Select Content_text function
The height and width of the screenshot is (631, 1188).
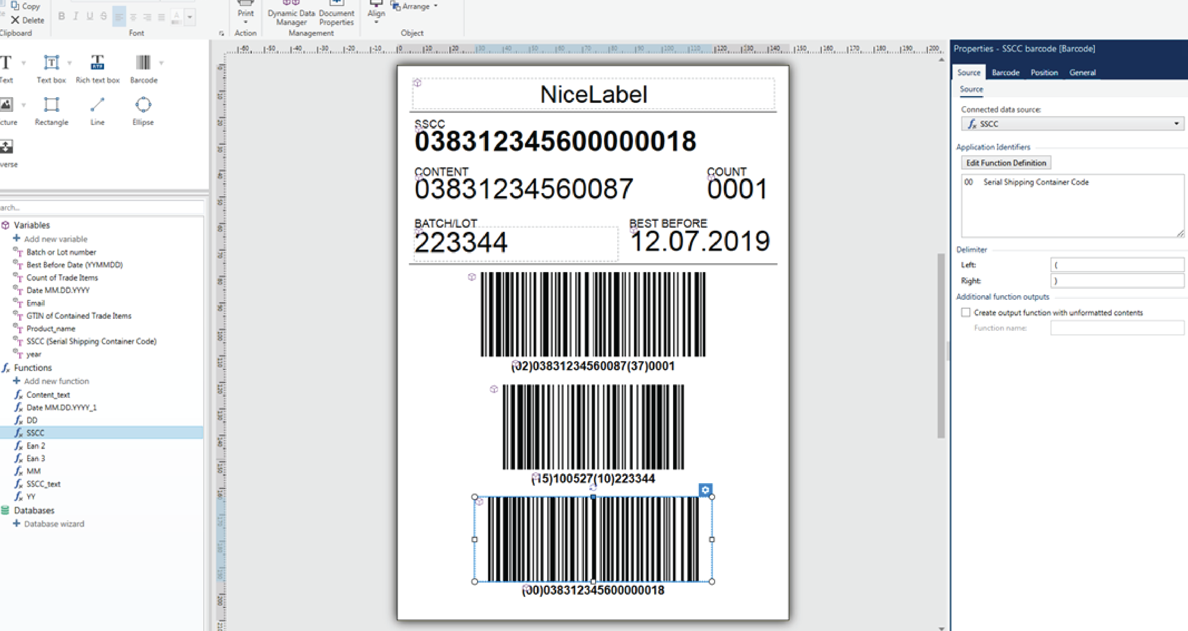tap(48, 395)
